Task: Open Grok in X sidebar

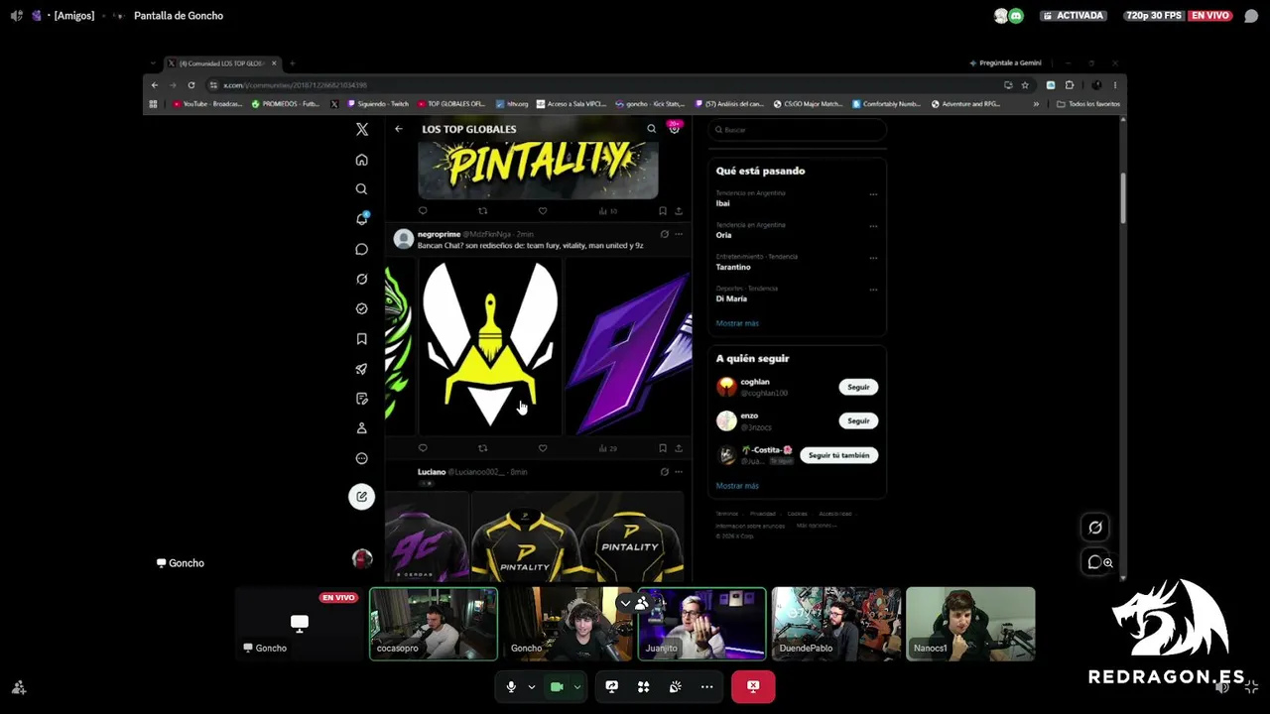Action: click(x=361, y=279)
